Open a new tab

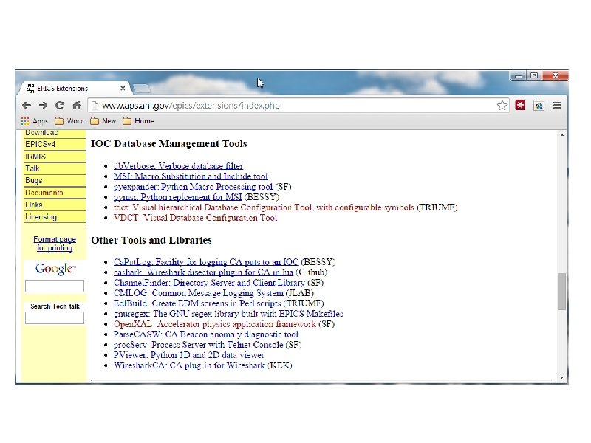coord(142,89)
